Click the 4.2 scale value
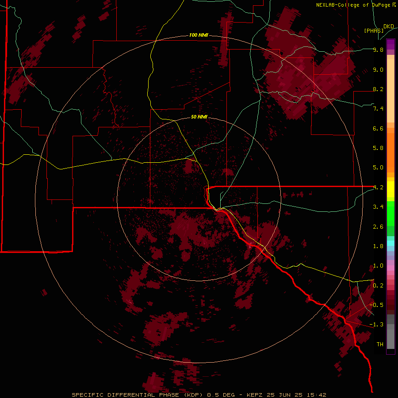Image resolution: width=398 pixels, height=398 pixels. tap(378, 188)
